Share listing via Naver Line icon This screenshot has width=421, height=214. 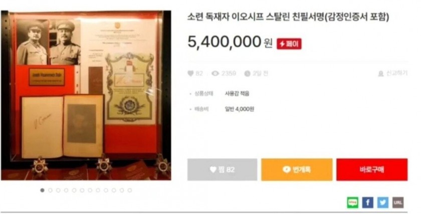352,202
